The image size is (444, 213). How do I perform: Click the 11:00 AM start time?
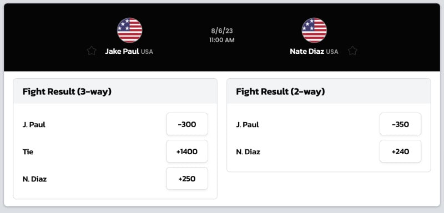pyautogui.click(x=222, y=40)
